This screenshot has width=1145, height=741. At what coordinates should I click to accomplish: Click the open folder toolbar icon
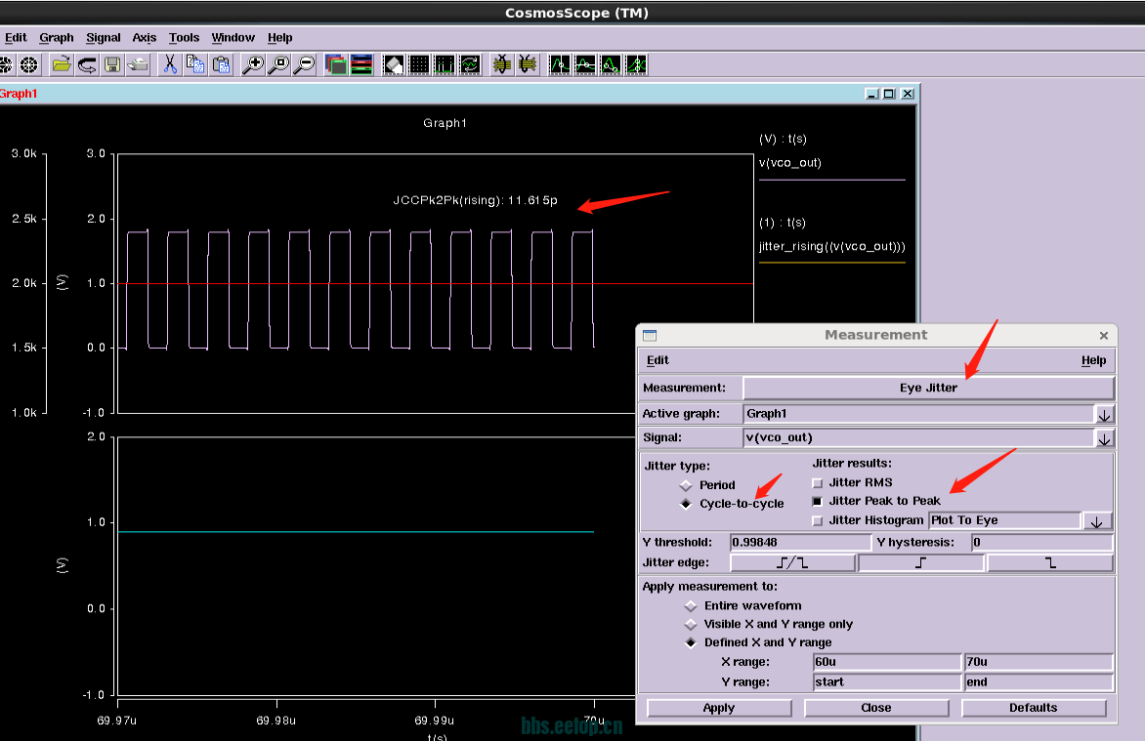62,65
